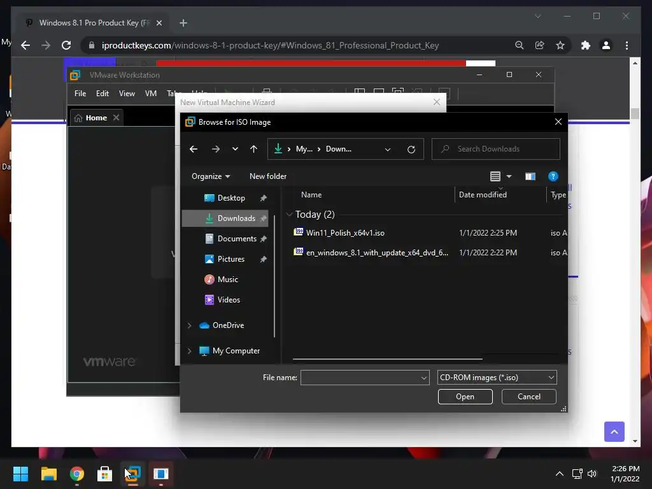Viewport: 652px width, 489px height.
Task: Open the File name history dropdown arrow
Action: tap(423, 378)
